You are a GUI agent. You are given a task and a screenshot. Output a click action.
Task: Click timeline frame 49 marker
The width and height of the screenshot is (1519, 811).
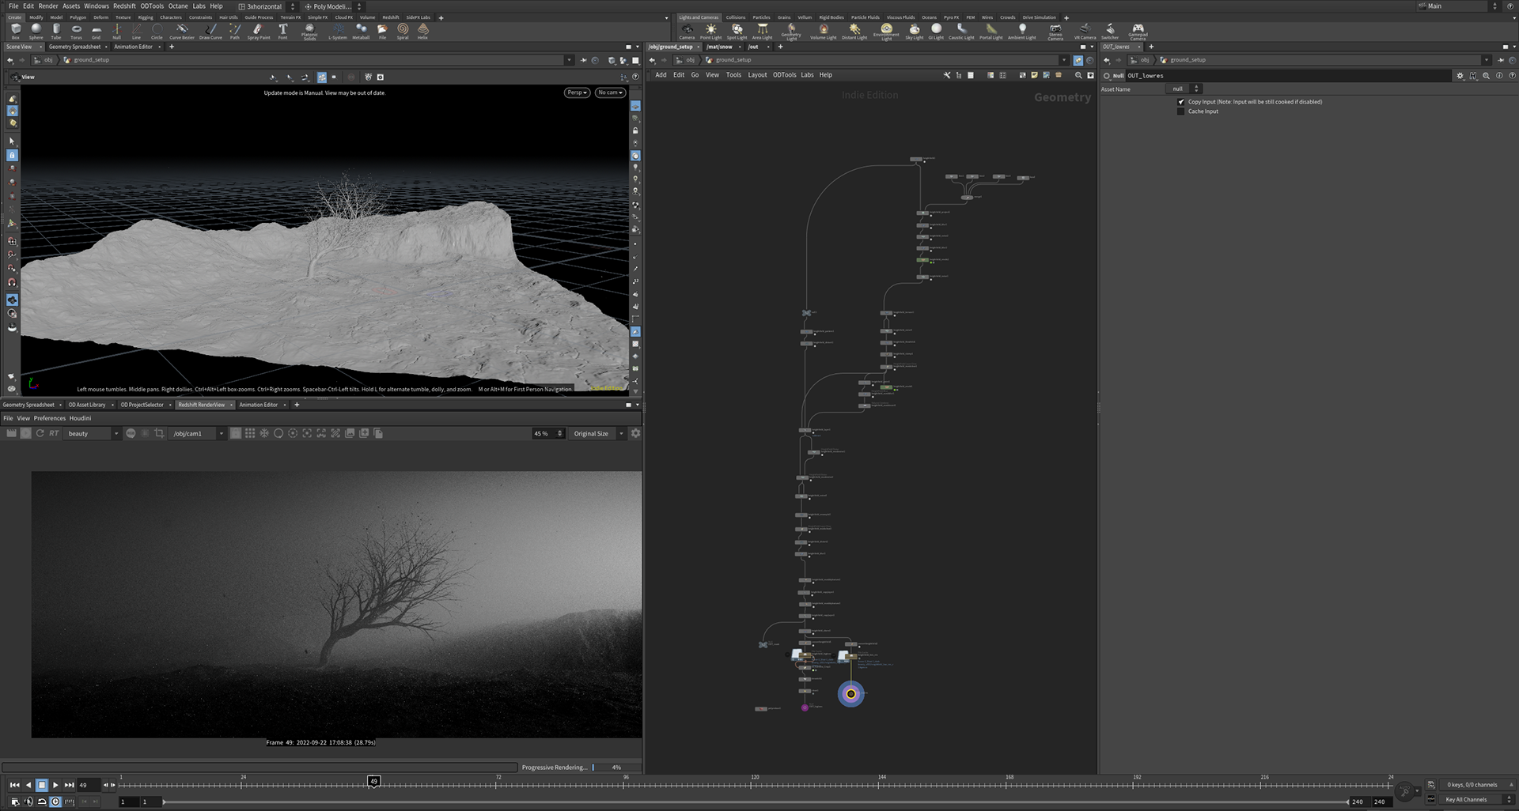click(373, 781)
